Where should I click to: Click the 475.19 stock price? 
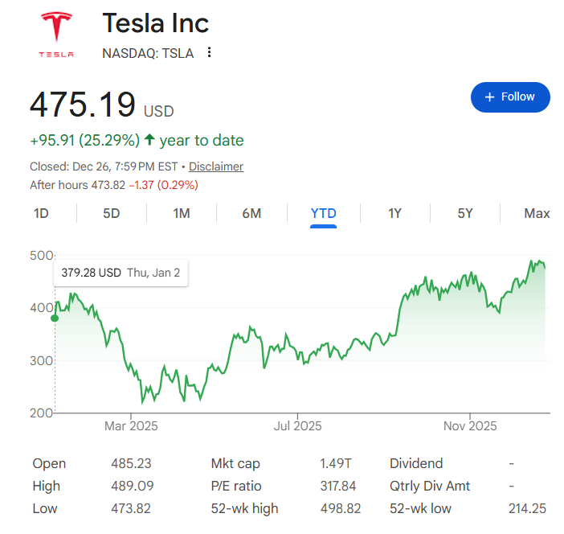click(x=82, y=105)
